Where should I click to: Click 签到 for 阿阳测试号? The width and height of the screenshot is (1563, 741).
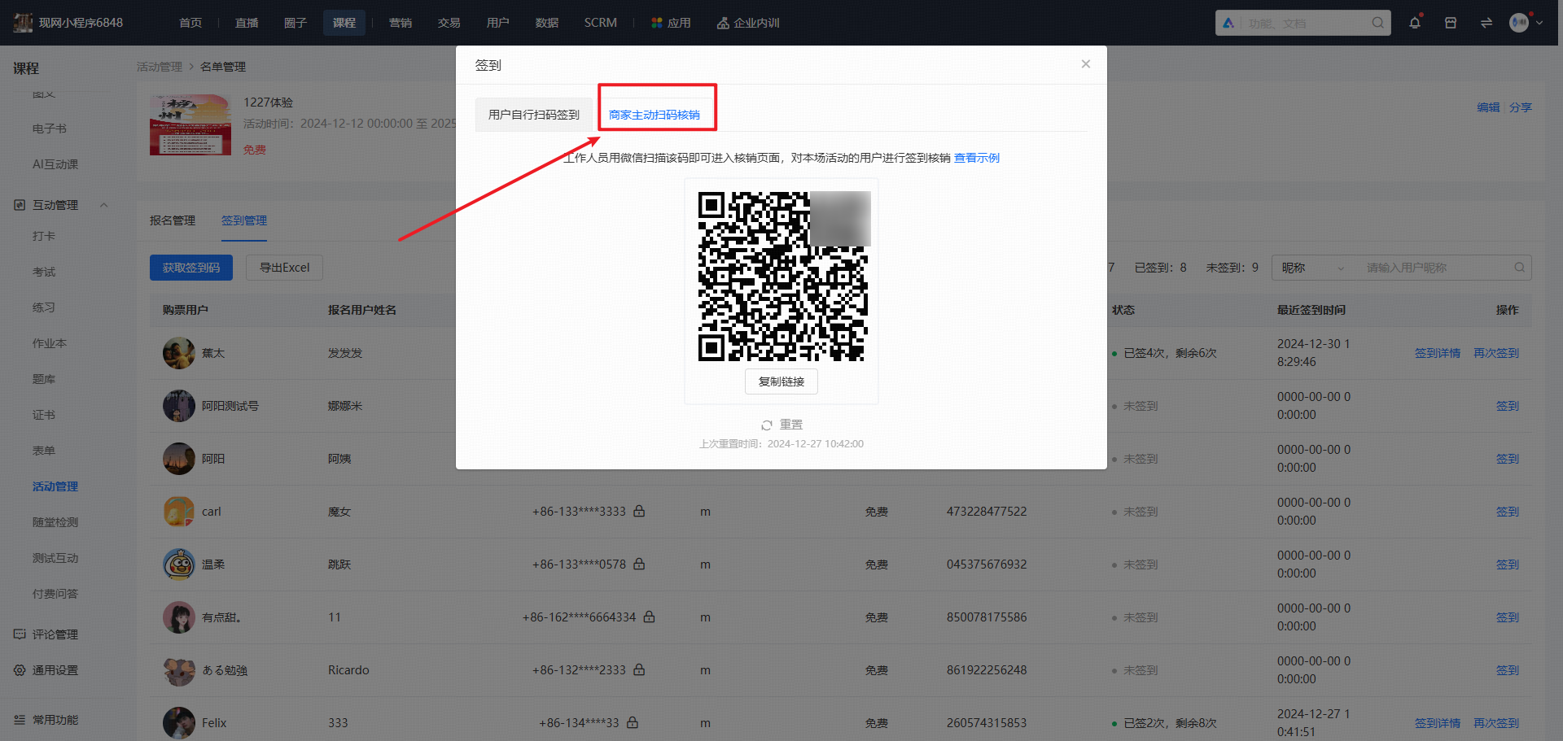pyautogui.click(x=1508, y=406)
